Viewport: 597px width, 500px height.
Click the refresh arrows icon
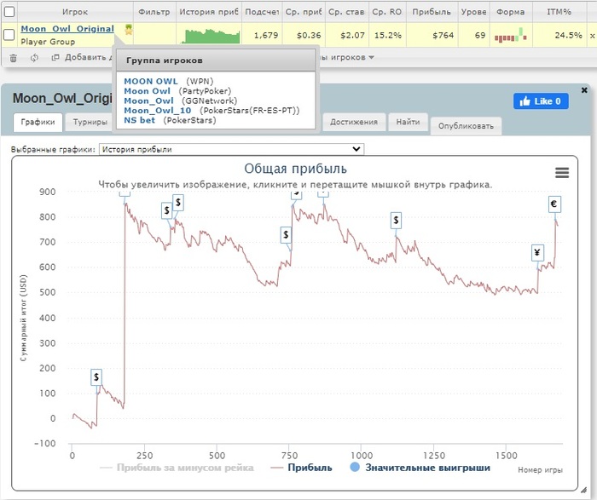34,58
